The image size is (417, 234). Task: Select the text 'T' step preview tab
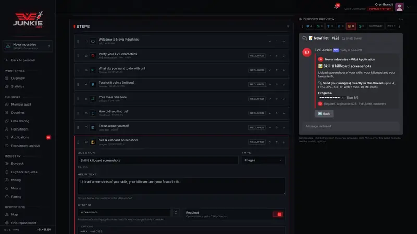[330, 27]
